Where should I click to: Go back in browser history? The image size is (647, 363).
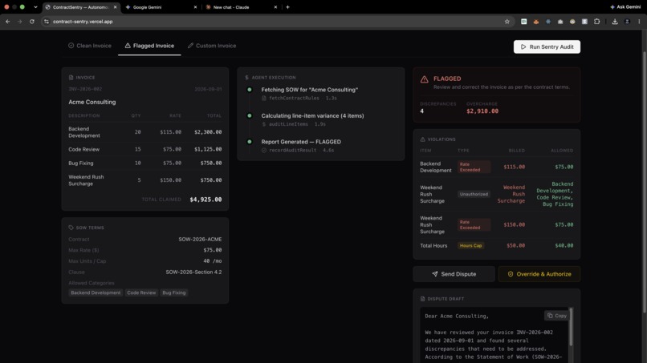(x=8, y=22)
